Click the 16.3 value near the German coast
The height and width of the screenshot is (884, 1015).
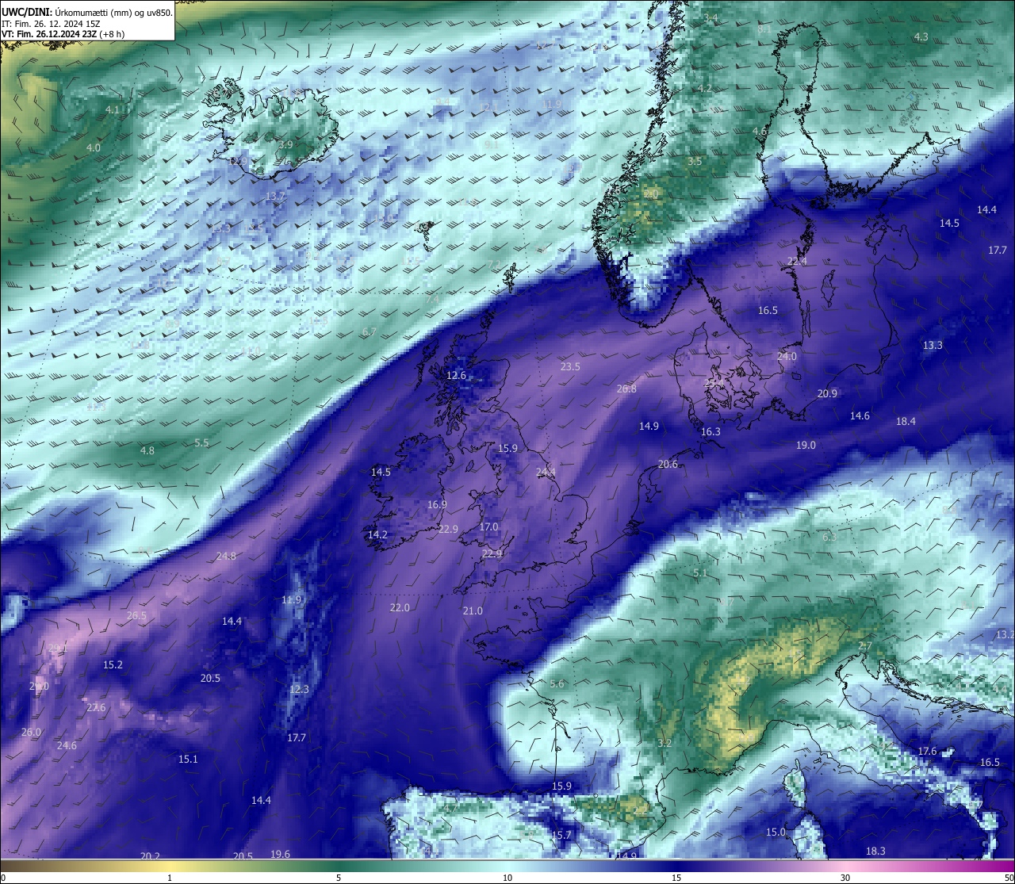pyautogui.click(x=710, y=431)
